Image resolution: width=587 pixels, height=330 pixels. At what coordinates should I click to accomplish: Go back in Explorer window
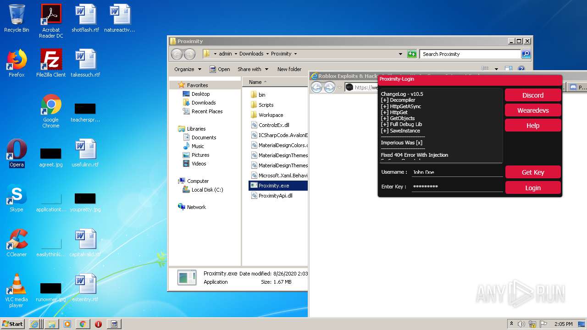[x=177, y=54]
